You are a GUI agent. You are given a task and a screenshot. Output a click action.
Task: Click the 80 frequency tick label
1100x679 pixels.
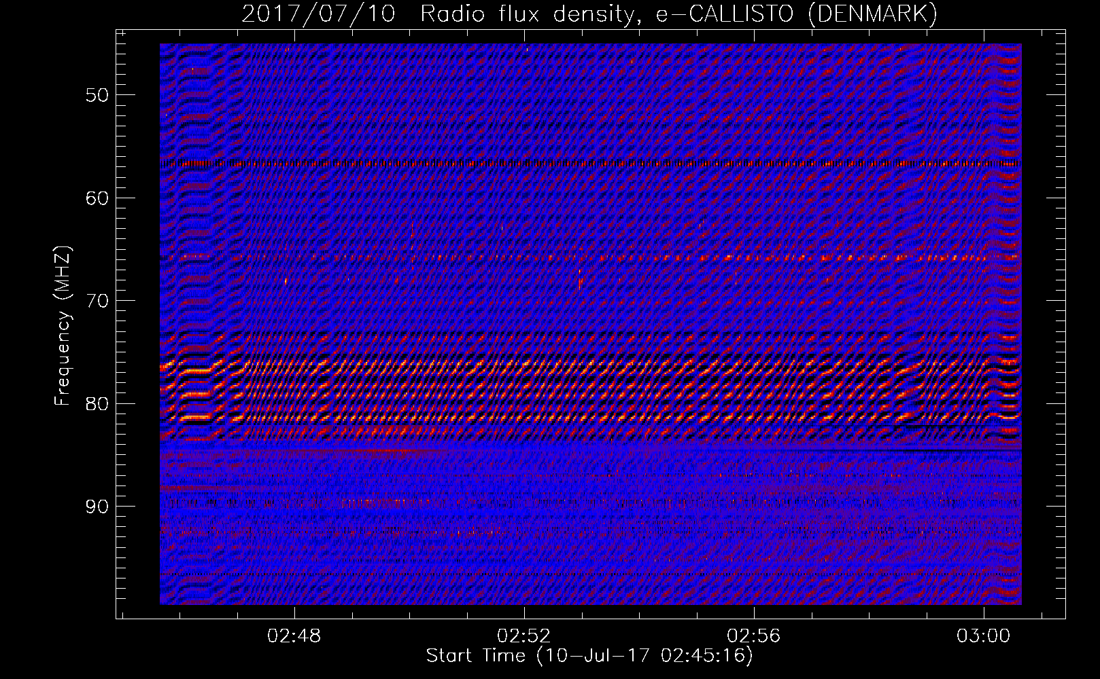point(97,404)
